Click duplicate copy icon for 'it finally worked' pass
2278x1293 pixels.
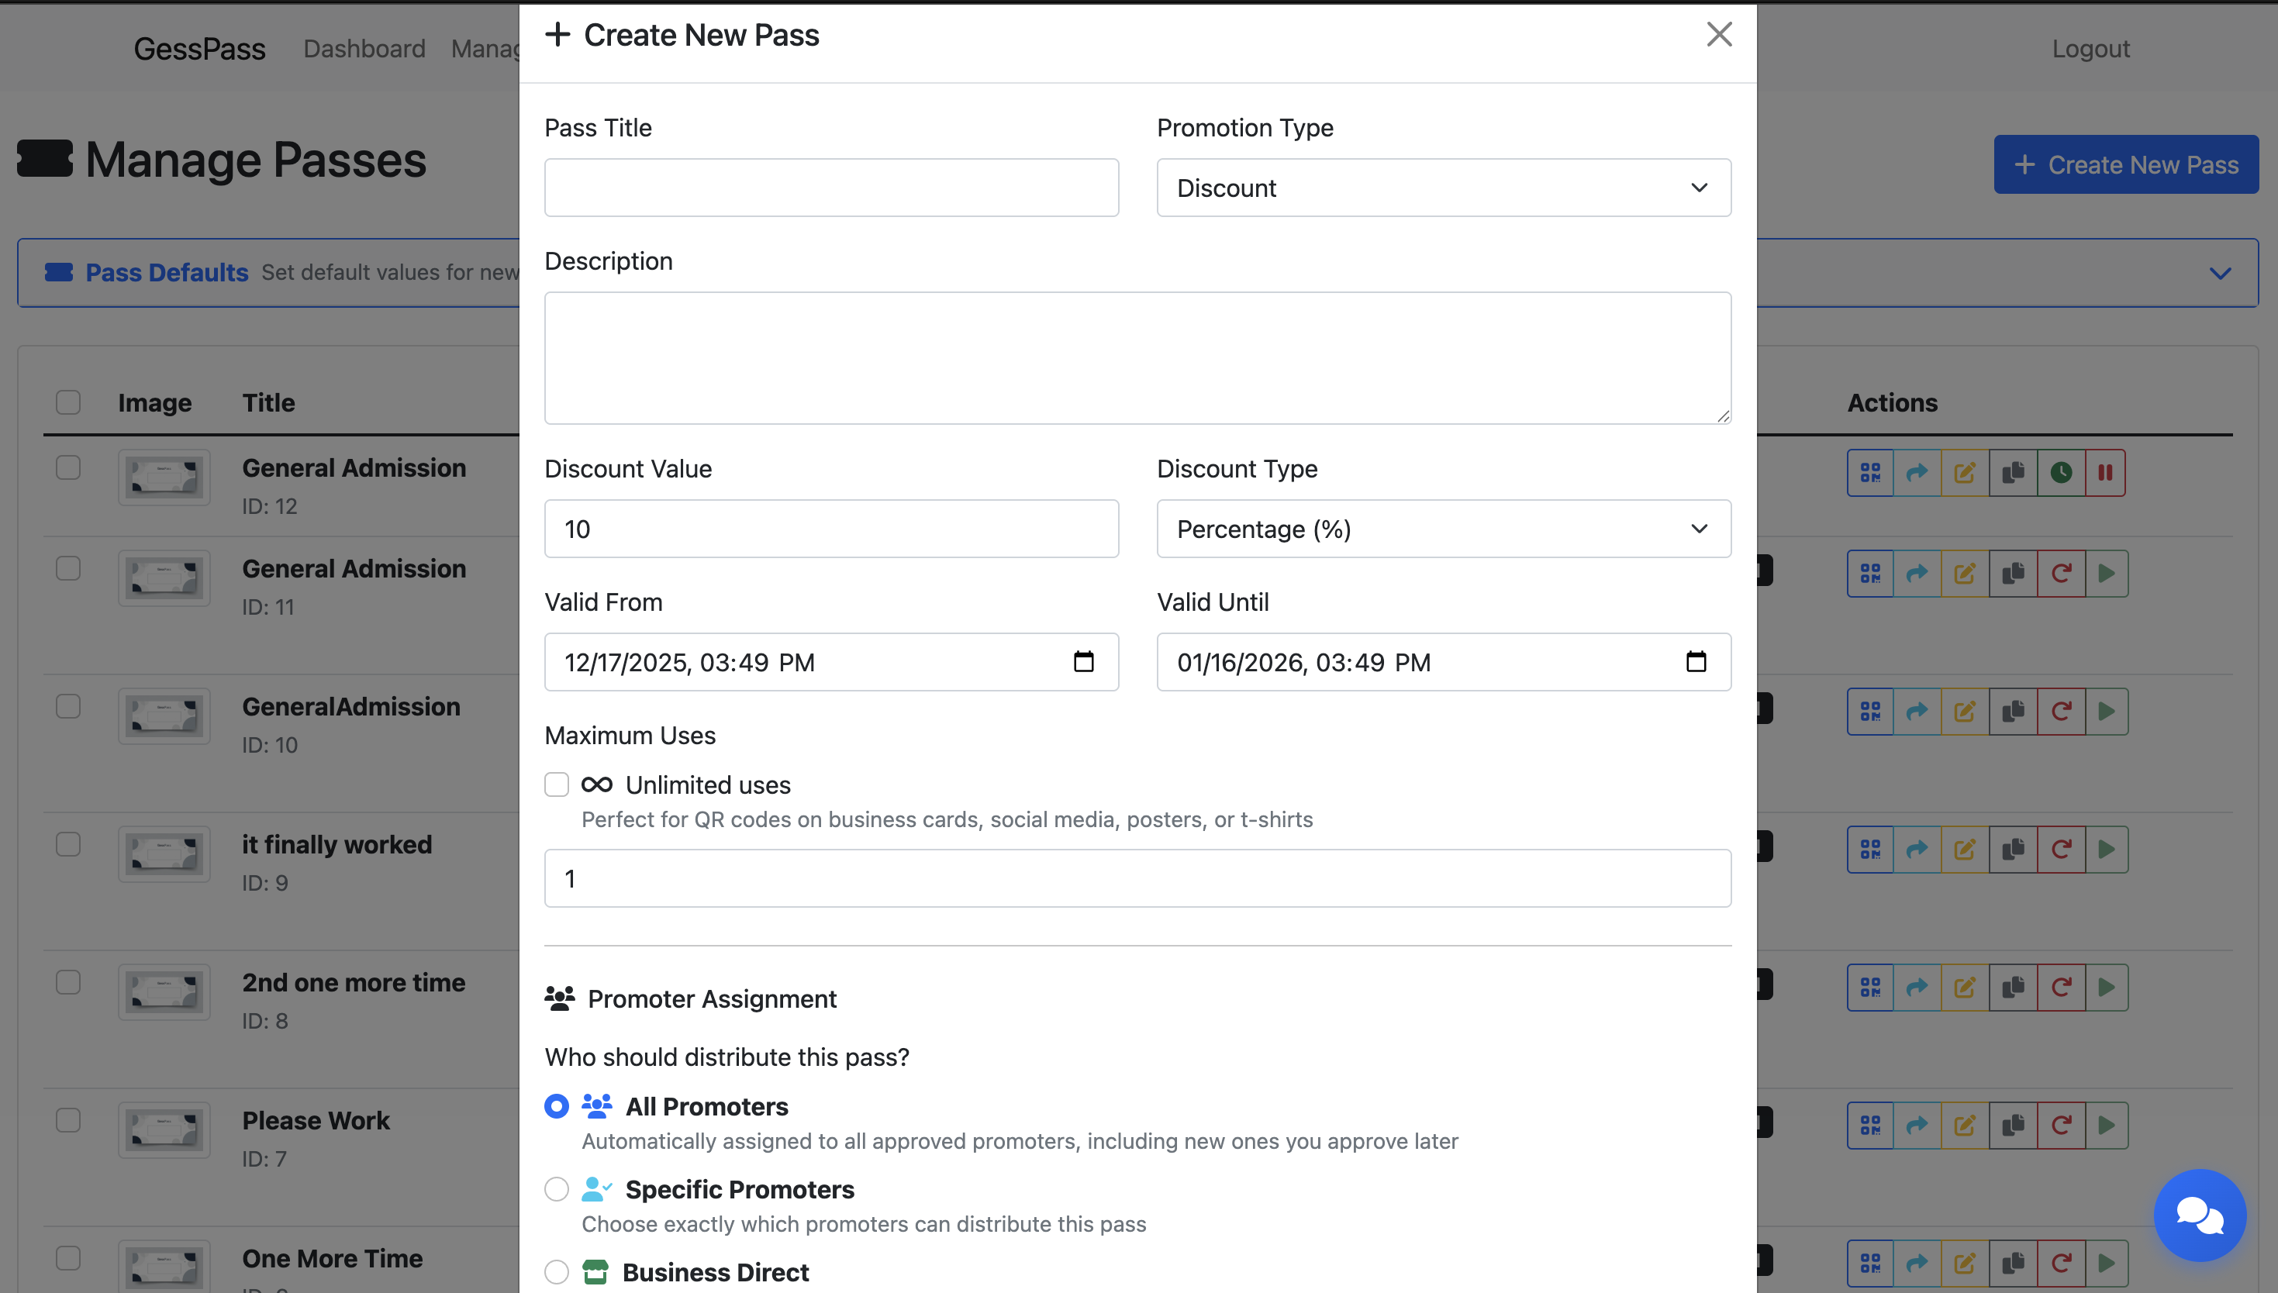point(2013,850)
